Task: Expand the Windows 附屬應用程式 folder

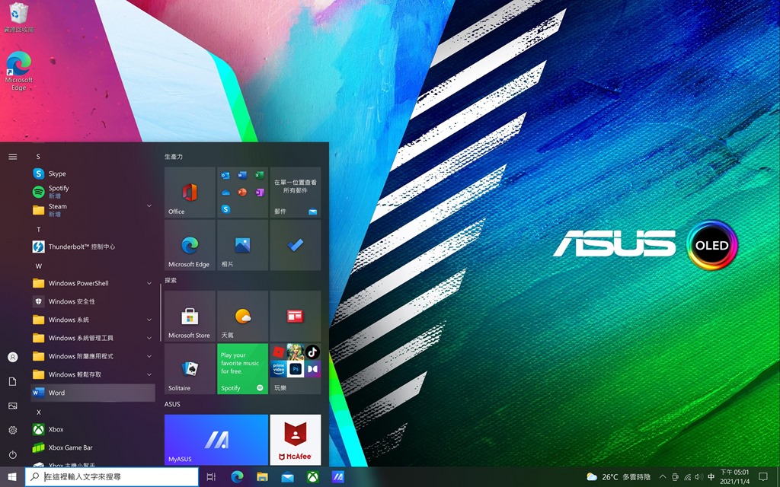Action: coord(149,356)
